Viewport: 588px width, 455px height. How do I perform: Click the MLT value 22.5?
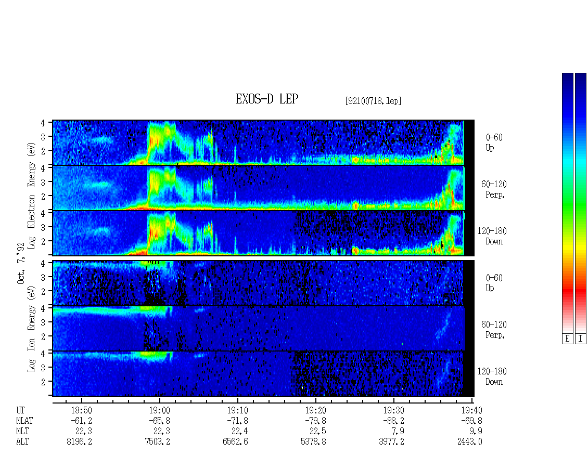pyautogui.click(x=317, y=432)
